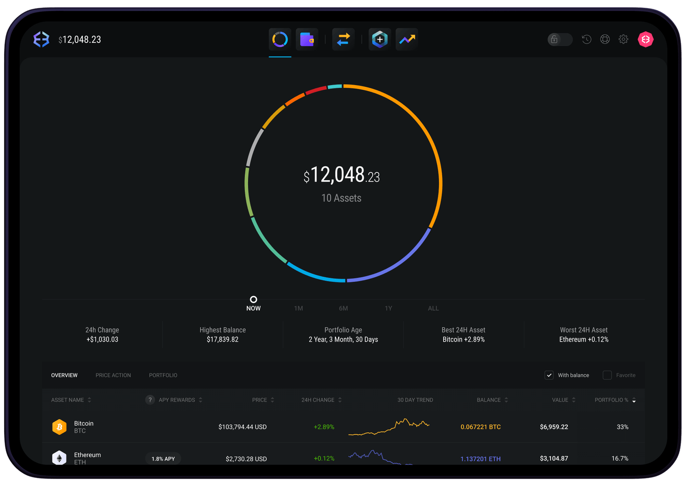The image size is (687, 486).
Task: Open the backup history clock icon
Action: [x=586, y=39]
